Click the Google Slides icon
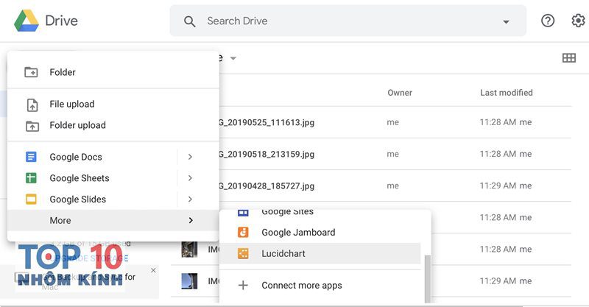 click(31, 199)
